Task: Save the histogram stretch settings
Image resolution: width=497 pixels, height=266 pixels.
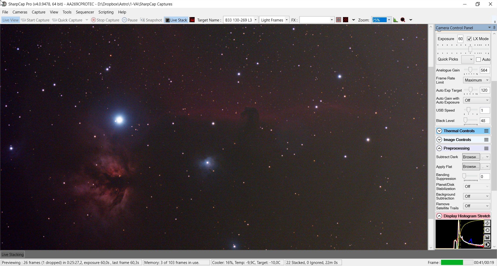Action: point(487,237)
